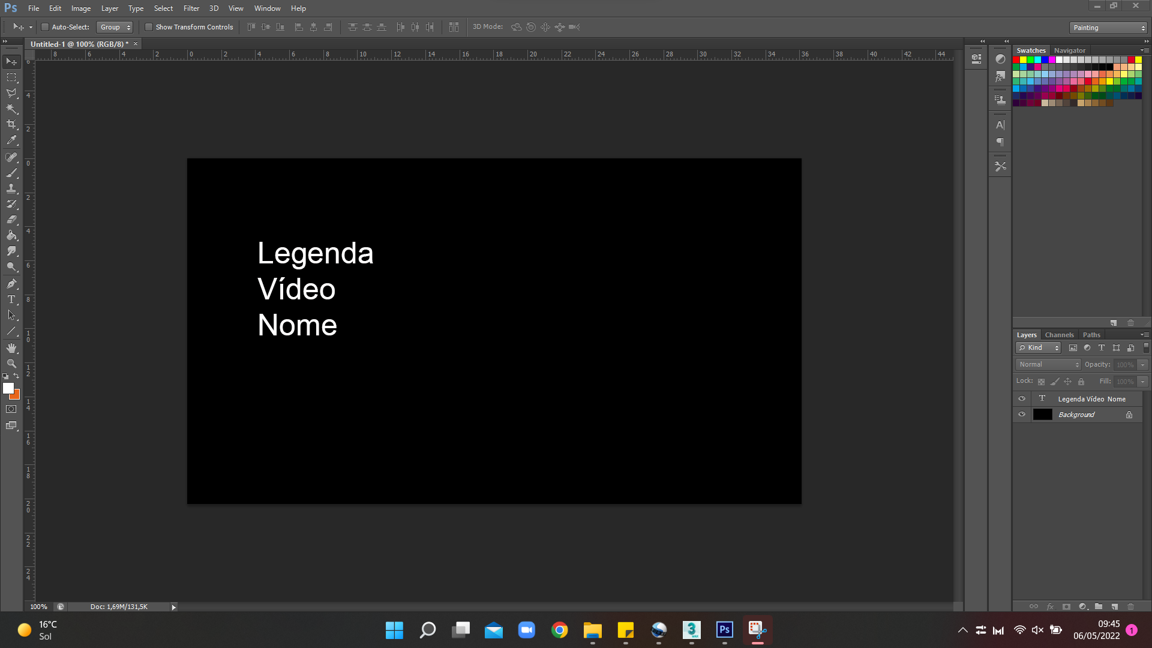The width and height of the screenshot is (1152, 648).
Task: Open the Painting workspace dropdown
Action: tap(1108, 28)
